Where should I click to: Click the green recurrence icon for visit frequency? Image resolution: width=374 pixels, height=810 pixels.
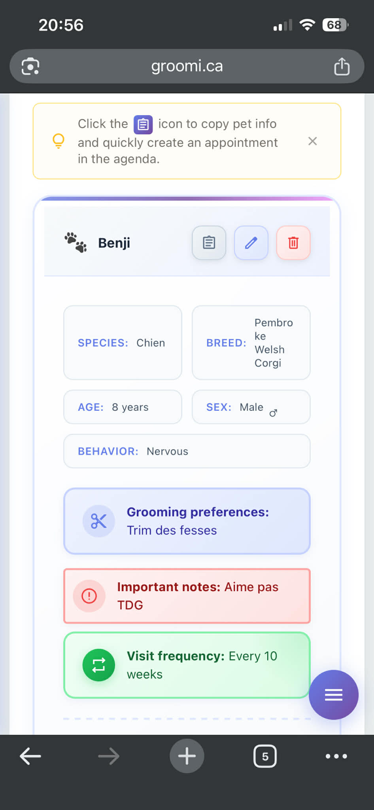click(x=98, y=665)
